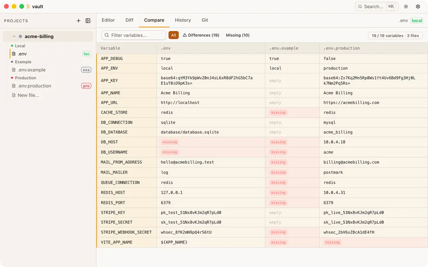Click the exa badge beside .env.example
This screenshot has width=428, height=267.
[86, 70]
